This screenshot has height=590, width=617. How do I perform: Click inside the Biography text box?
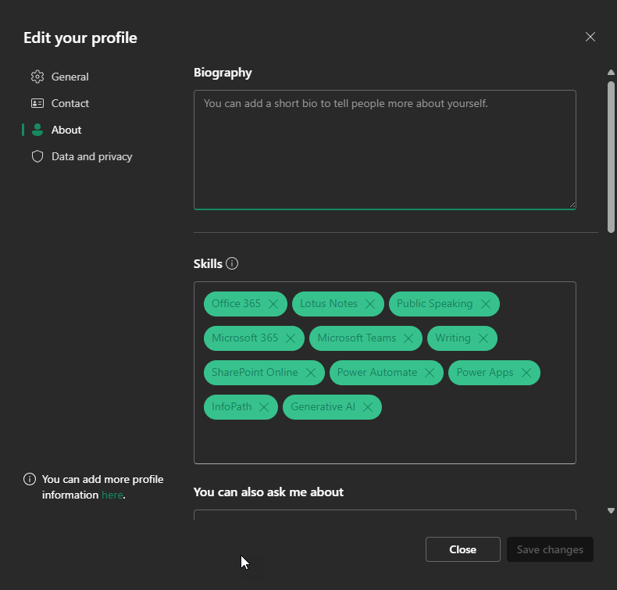tap(384, 150)
